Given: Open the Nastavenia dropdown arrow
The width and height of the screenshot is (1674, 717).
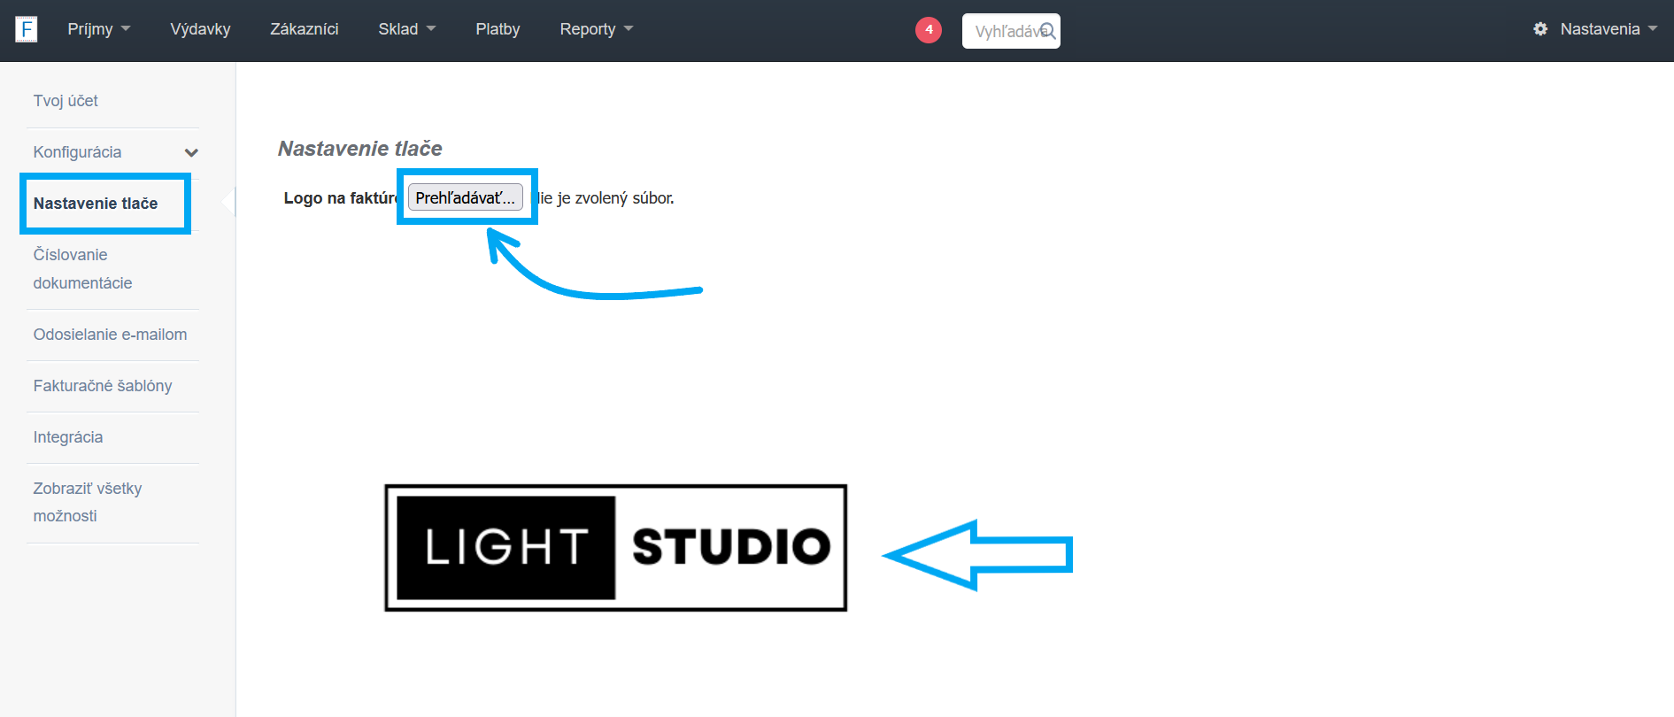Looking at the screenshot, I should coord(1653,29).
